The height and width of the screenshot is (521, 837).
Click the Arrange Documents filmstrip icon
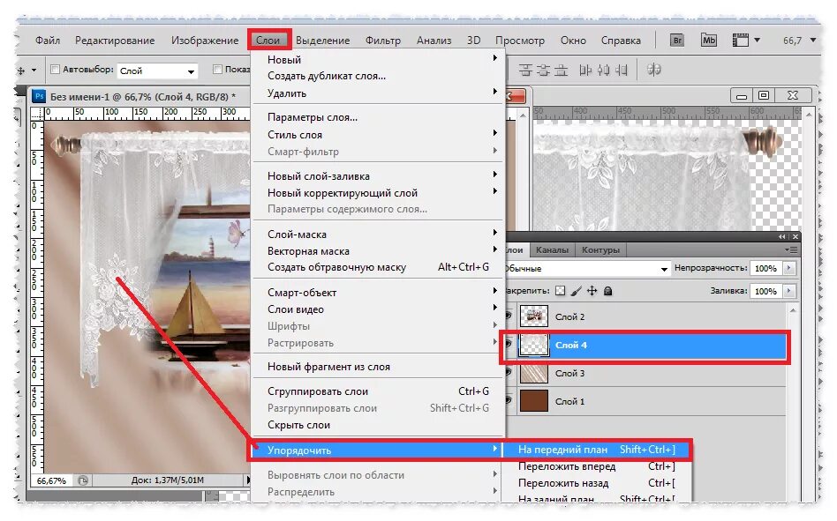[x=741, y=40]
